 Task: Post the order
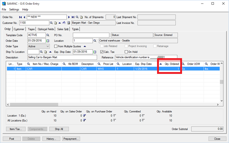pos(12,139)
